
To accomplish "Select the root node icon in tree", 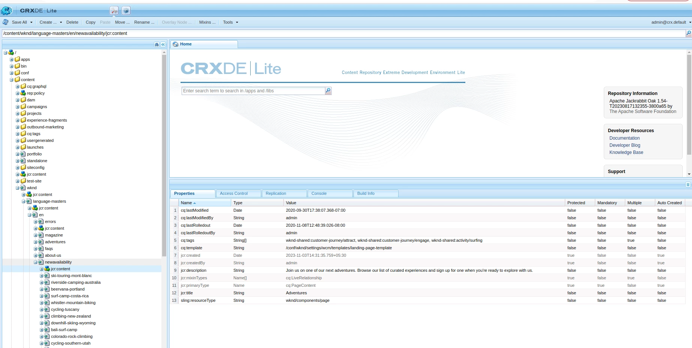I will tap(11, 53).
